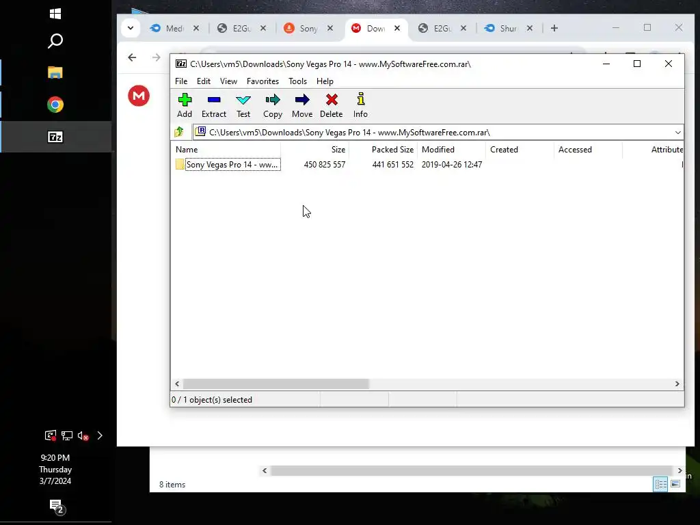Close the Sony tab in Chrome

pyautogui.click(x=330, y=28)
